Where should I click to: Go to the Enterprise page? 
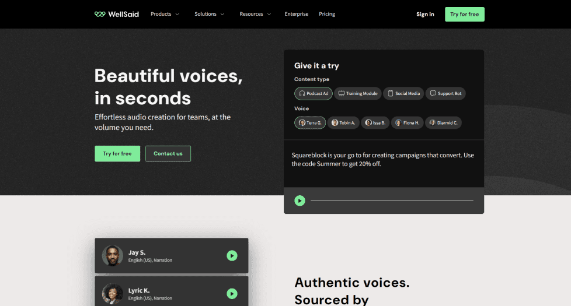[297, 14]
